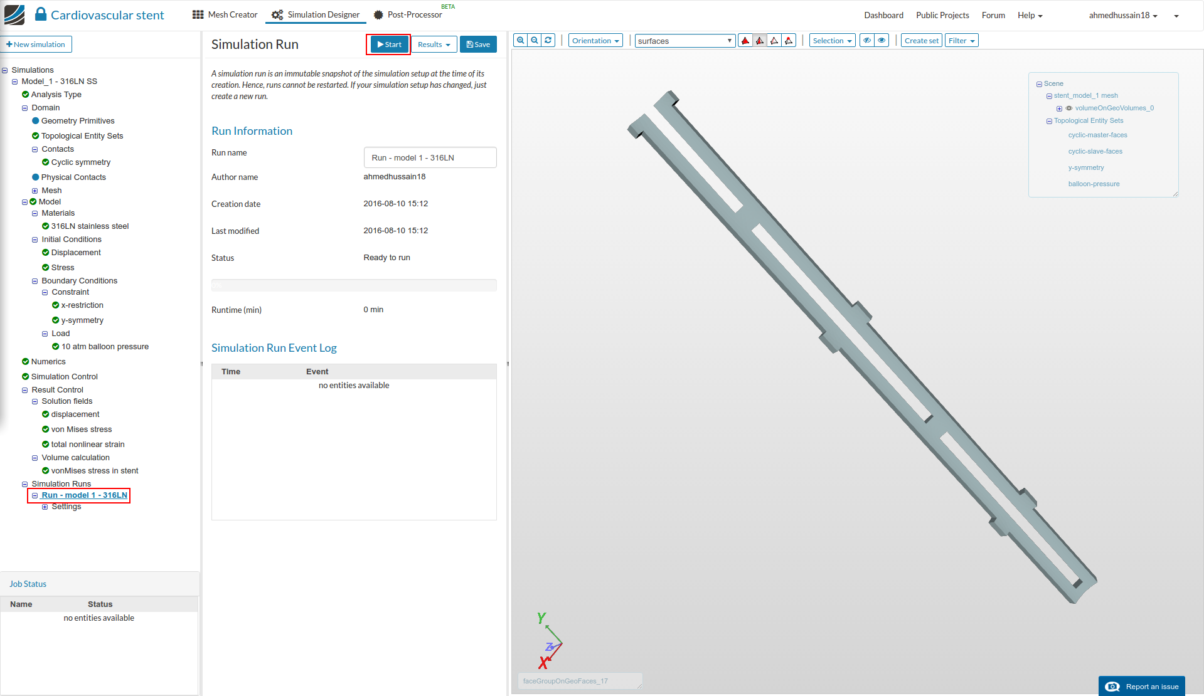Click the Create set button

click(x=922, y=41)
